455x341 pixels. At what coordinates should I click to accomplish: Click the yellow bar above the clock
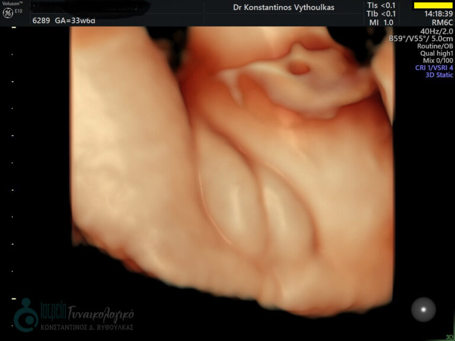click(432, 5)
